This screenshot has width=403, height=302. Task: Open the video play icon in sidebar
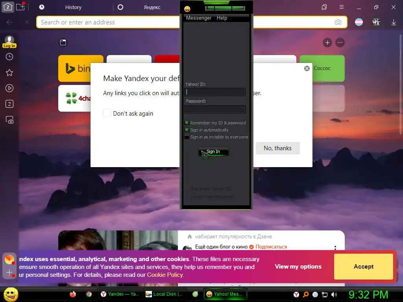tap(9, 88)
